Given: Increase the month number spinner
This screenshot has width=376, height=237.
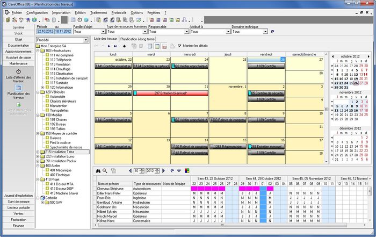Looking at the screenshot, I should pyautogui.click(x=142, y=170).
